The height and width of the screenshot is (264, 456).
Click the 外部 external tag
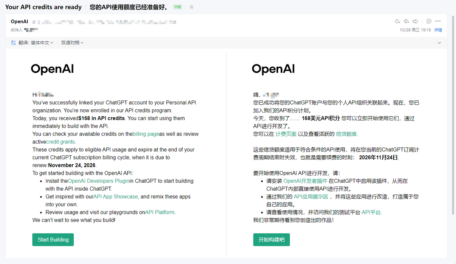(177, 7)
